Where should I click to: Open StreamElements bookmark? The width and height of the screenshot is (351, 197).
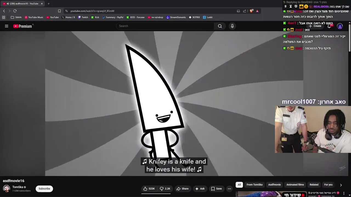coord(176,17)
